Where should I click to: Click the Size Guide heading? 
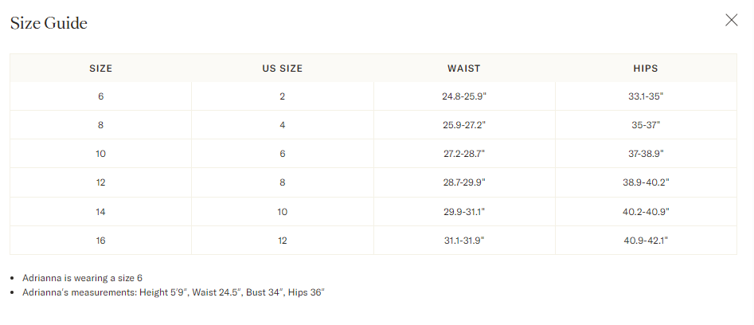49,23
